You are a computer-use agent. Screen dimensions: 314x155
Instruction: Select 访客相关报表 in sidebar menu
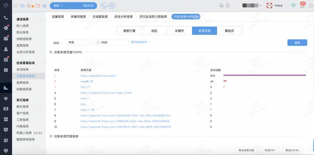point(29,76)
